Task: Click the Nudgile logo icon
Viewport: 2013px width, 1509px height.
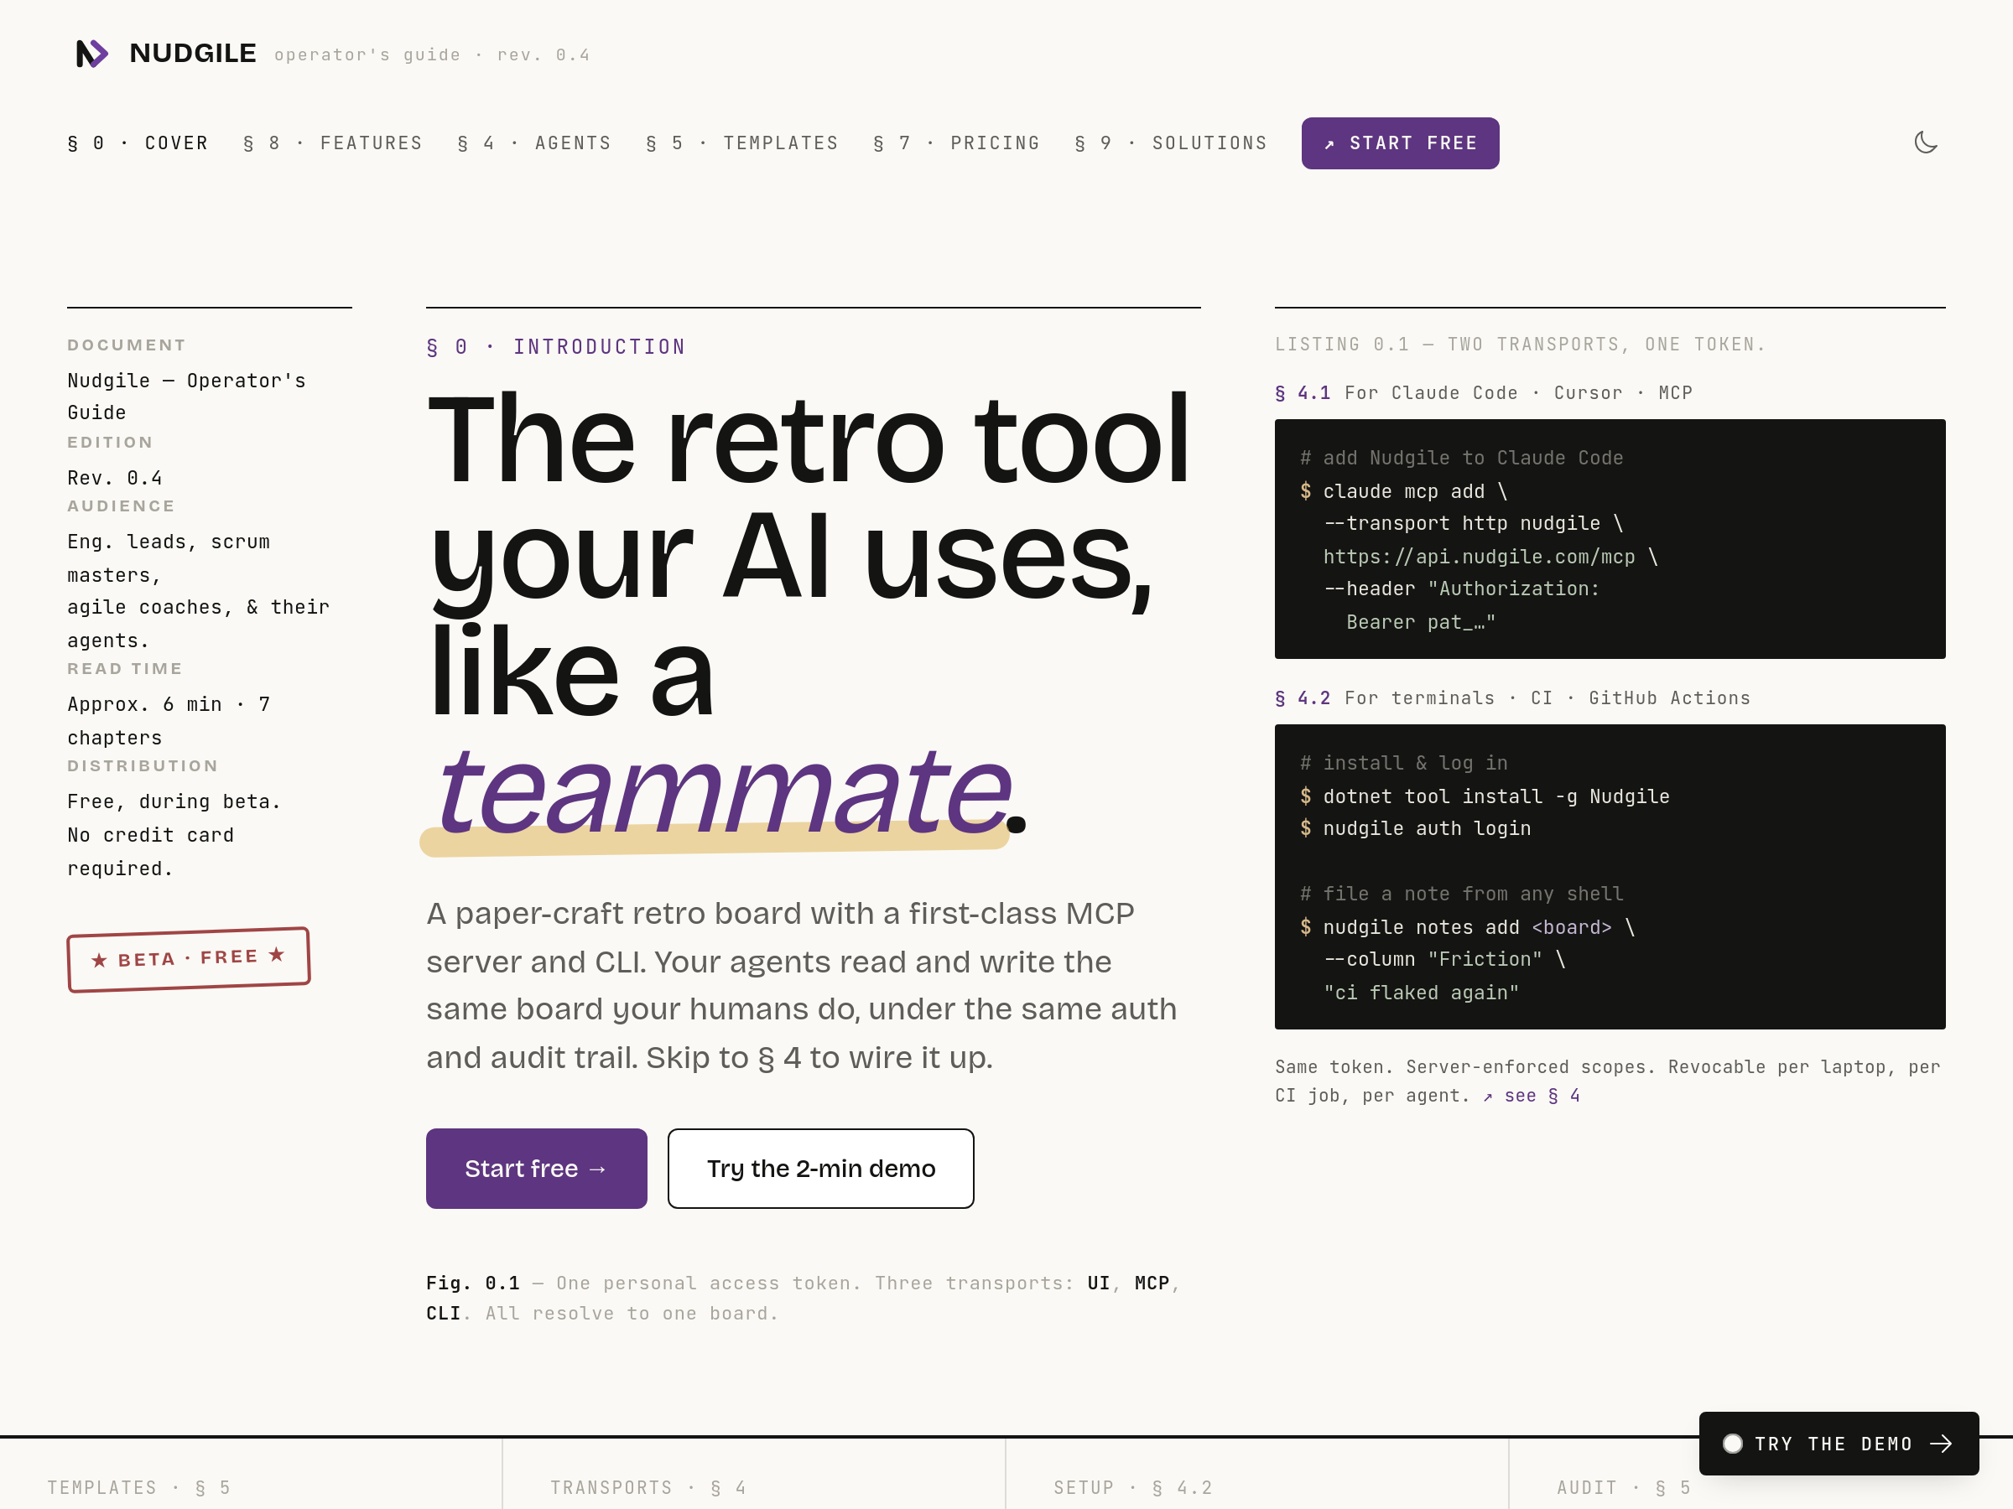Action: click(92, 54)
